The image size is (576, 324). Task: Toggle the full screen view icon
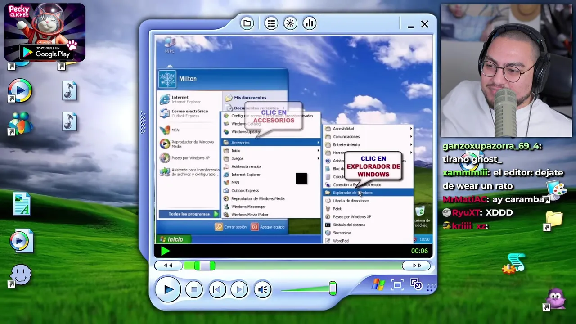397,284
